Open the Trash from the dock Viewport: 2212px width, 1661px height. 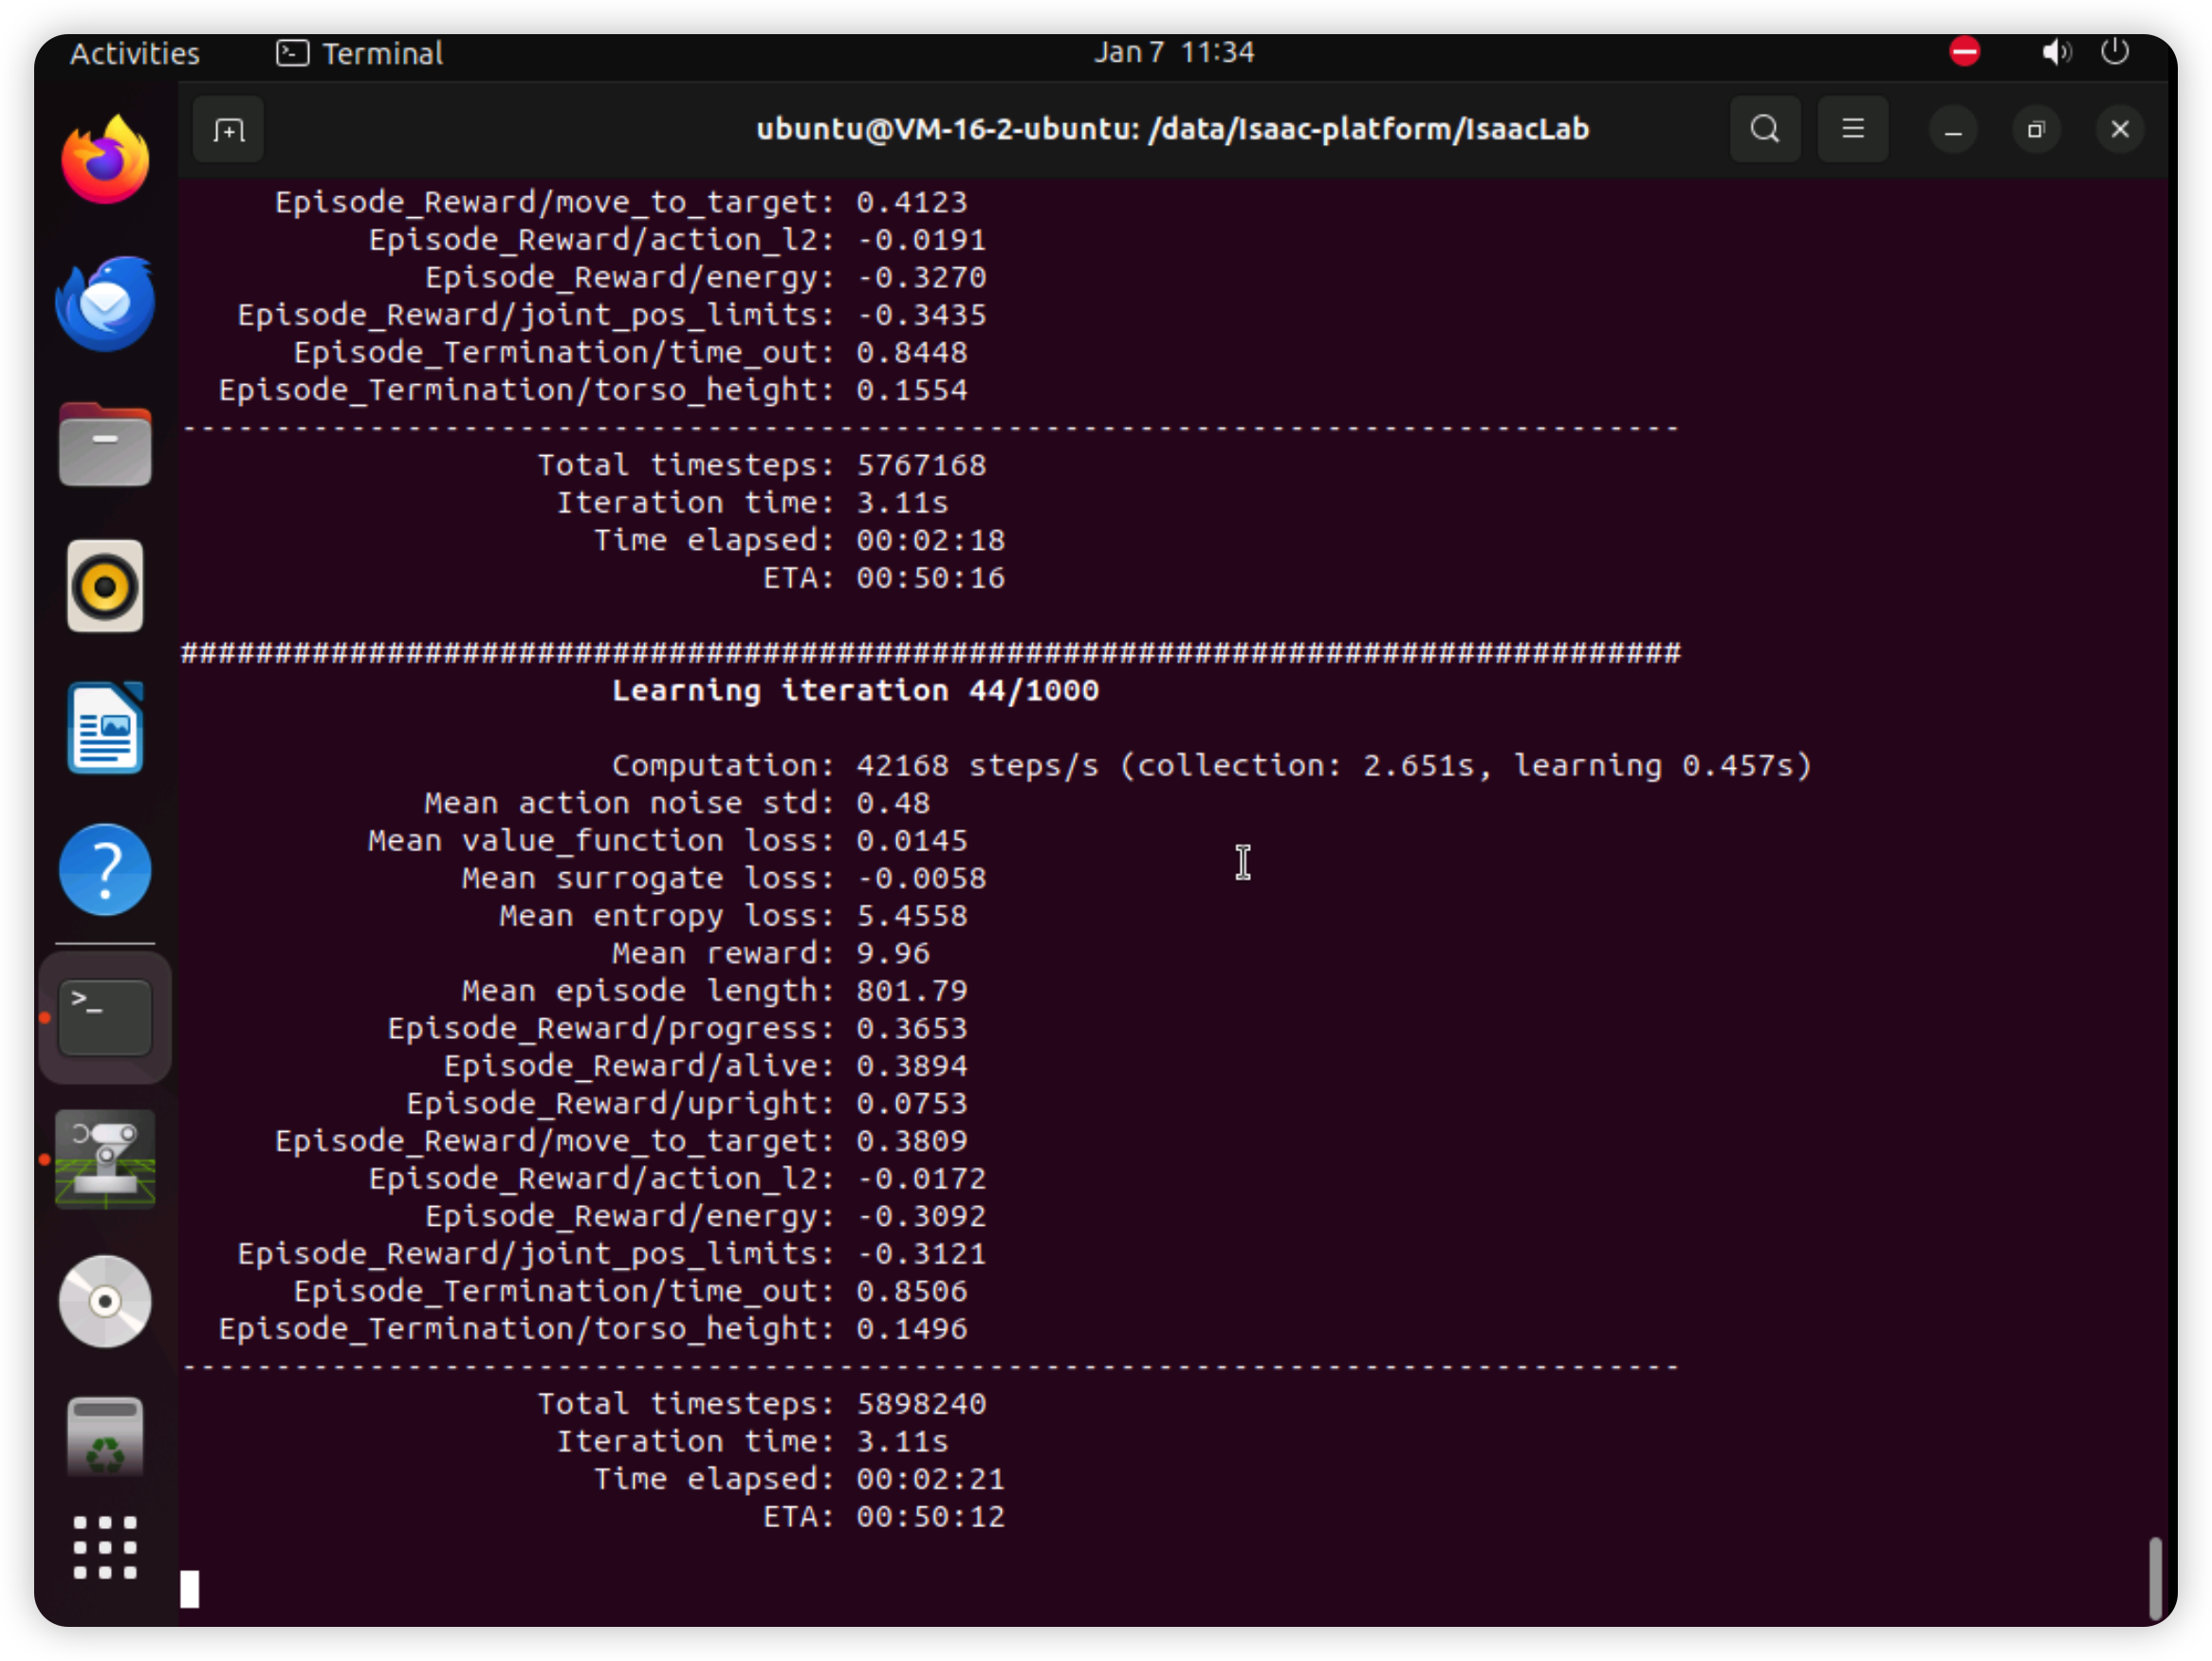(105, 1437)
